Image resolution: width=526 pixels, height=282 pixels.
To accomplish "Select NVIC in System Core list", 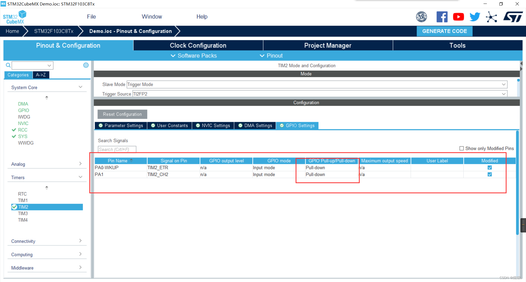I will tap(23, 123).
